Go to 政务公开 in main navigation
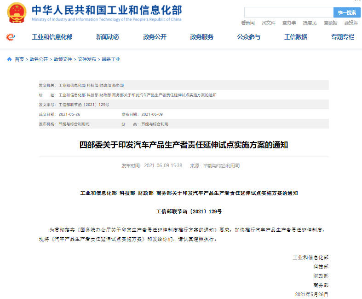 tap(155, 37)
